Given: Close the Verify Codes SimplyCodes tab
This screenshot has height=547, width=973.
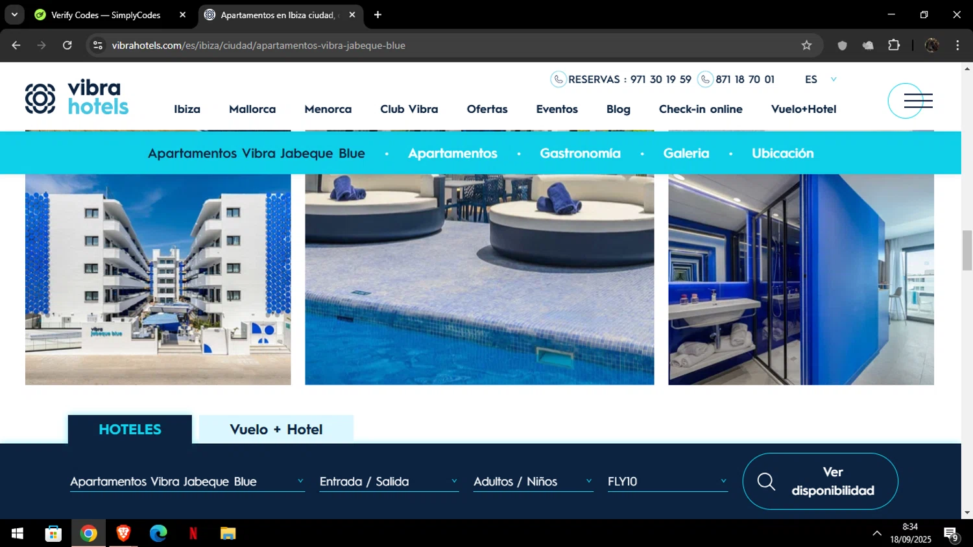Looking at the screenshot, I should coord(182,14).
